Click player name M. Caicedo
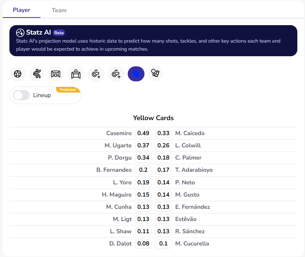 click(190, 133)
